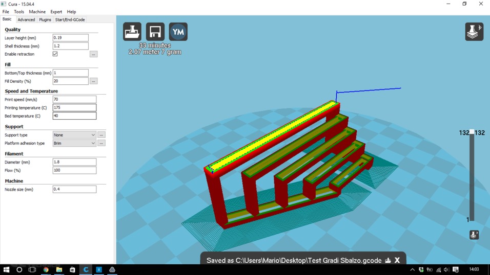Open Task View on the taskbar
Screen dimensions: 490x275
[32, 269]
